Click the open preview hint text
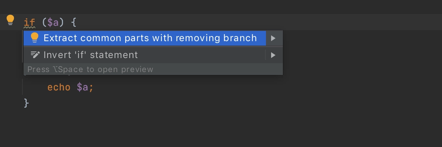Screen dimensions: 442x147 pyautogui.click(x=90, y=69)
